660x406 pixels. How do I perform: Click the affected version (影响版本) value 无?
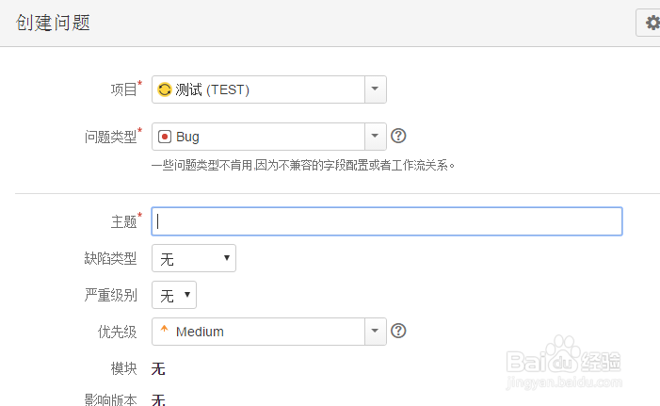158,399
